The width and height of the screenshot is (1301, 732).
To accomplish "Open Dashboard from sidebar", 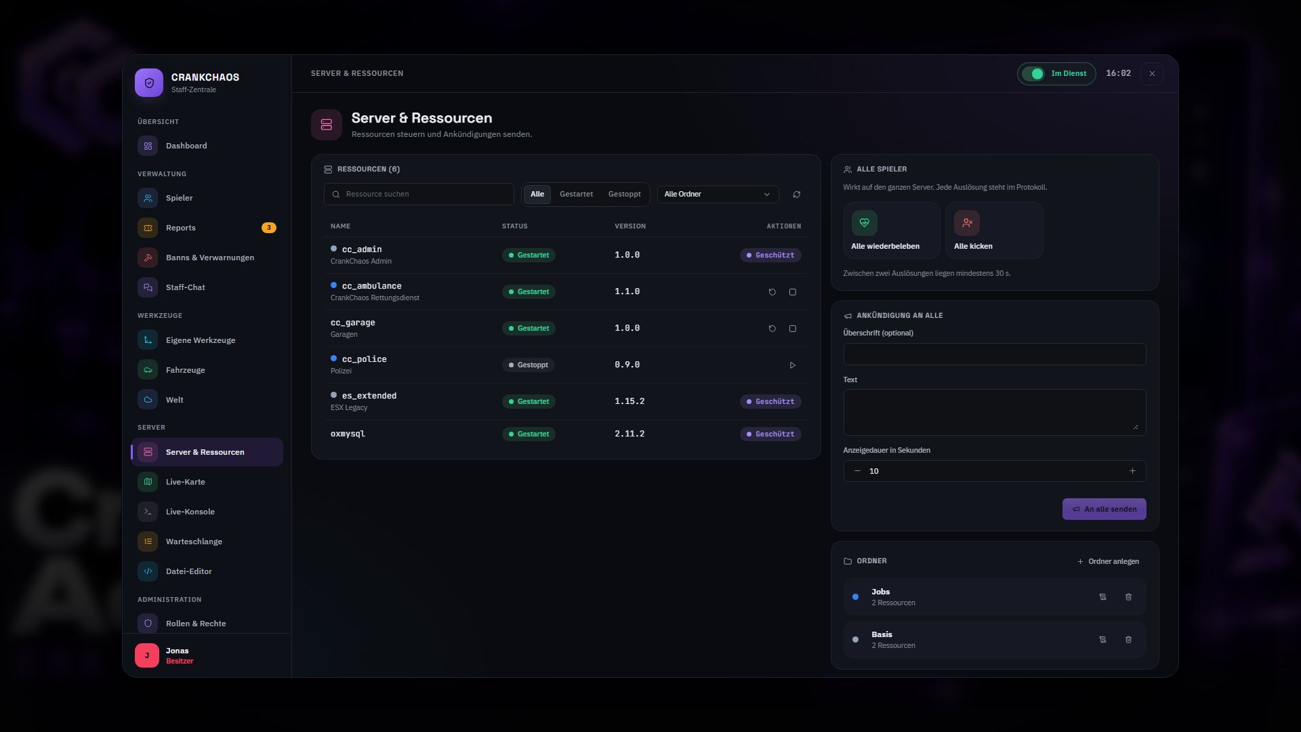I will coord(207,146).
